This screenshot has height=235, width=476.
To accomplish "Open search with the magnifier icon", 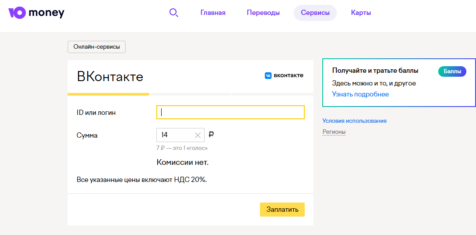I will pos(173,13).
